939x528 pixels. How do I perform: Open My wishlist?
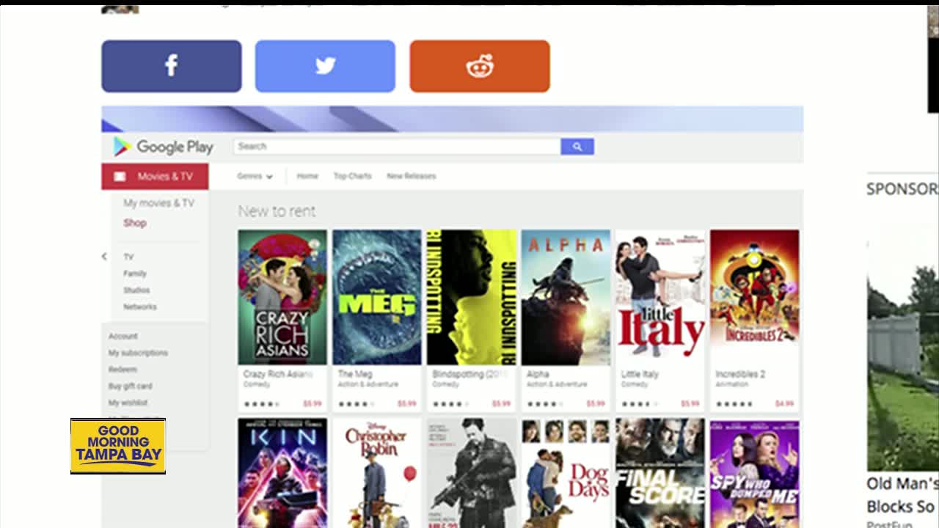(128, 403)
